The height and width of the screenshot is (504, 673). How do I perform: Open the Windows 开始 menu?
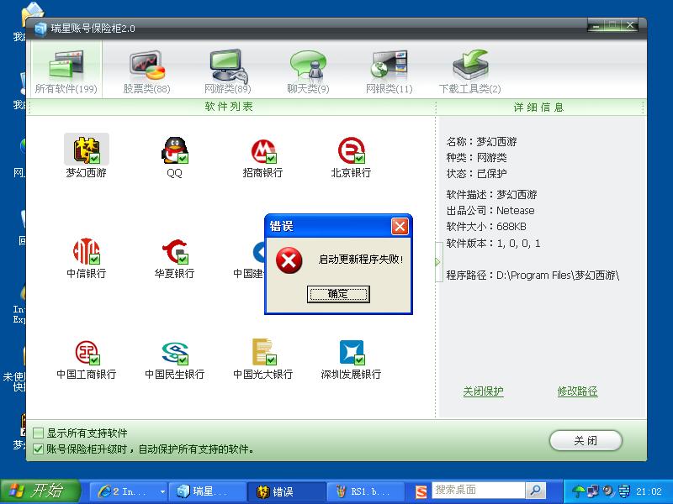click(40, 491)
